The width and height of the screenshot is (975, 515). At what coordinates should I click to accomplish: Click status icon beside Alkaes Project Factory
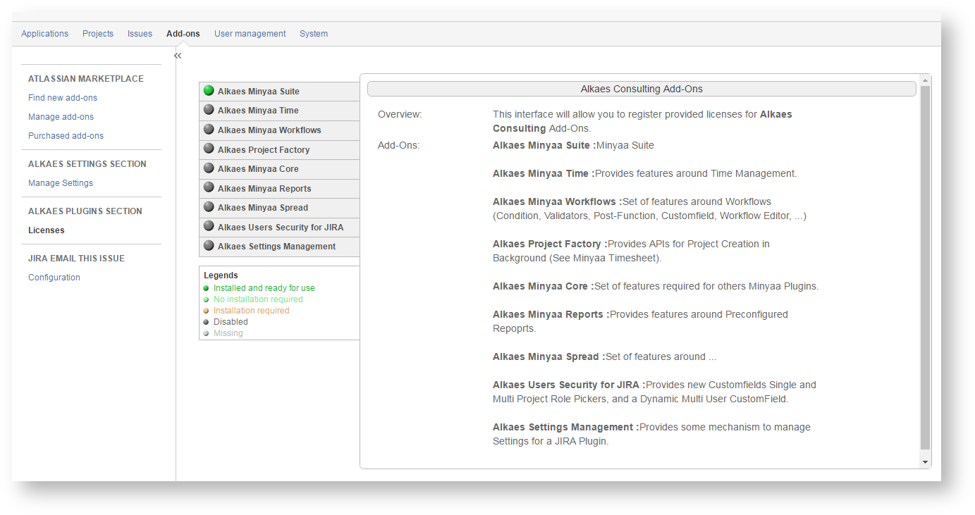[209, 149]
